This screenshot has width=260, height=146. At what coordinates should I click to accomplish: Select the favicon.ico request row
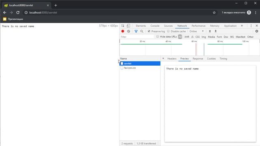(140, 68)
